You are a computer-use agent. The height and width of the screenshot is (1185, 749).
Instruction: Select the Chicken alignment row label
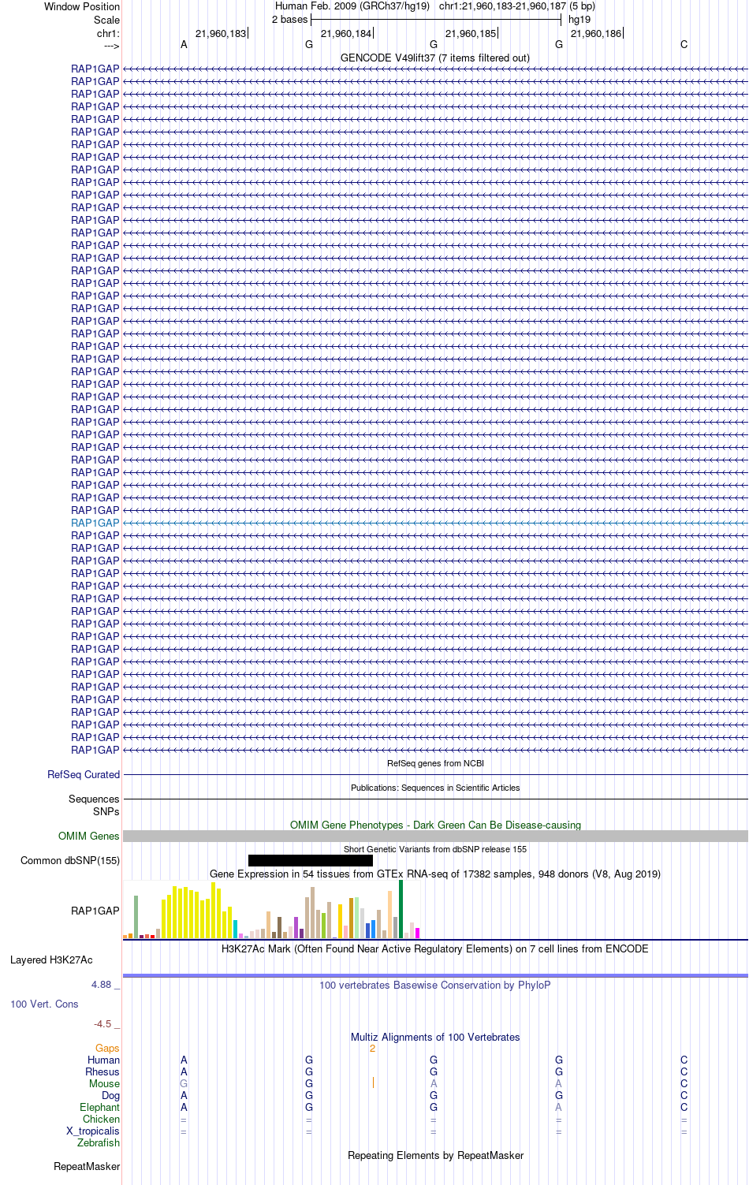101,1119
